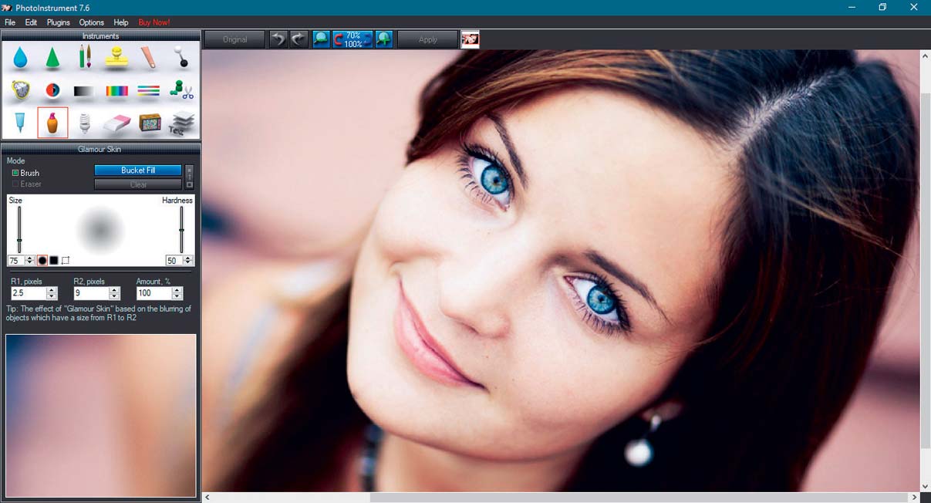Click the Amount percent spinner arrows
Screen dimensions: 931x503
click(x=177, y=293)
